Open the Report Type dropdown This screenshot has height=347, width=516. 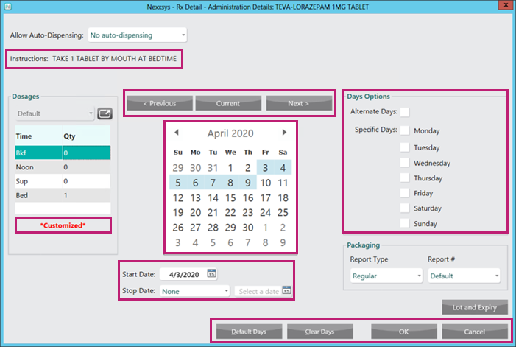386,276
